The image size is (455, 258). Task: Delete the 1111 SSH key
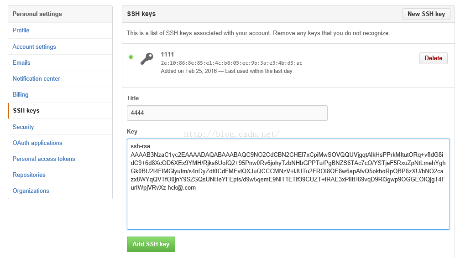click(x=433, y=58)
